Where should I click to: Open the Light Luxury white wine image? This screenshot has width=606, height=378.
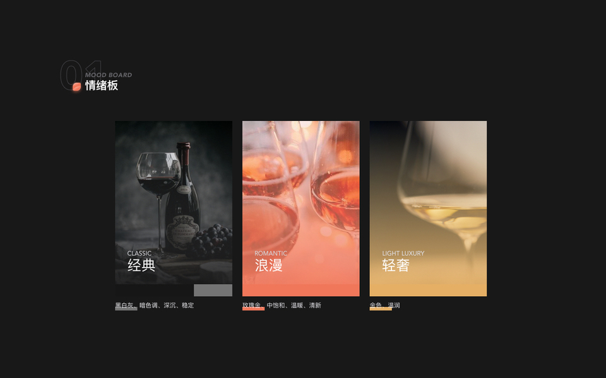(x=428, y=202)
